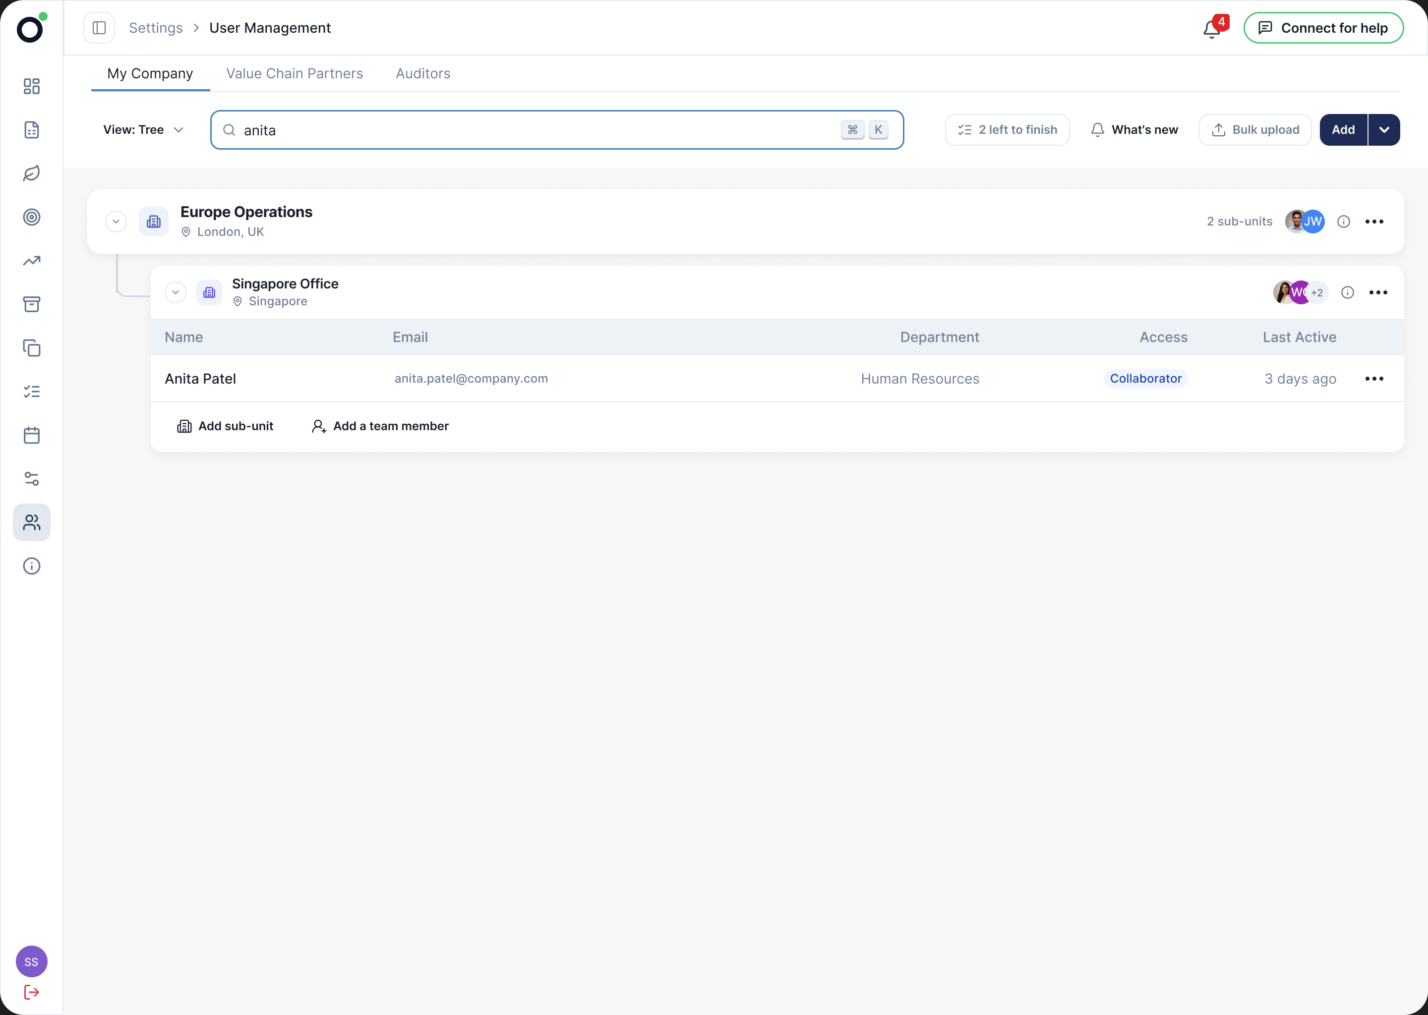Open the trending analytics sidebar icon

31,261
